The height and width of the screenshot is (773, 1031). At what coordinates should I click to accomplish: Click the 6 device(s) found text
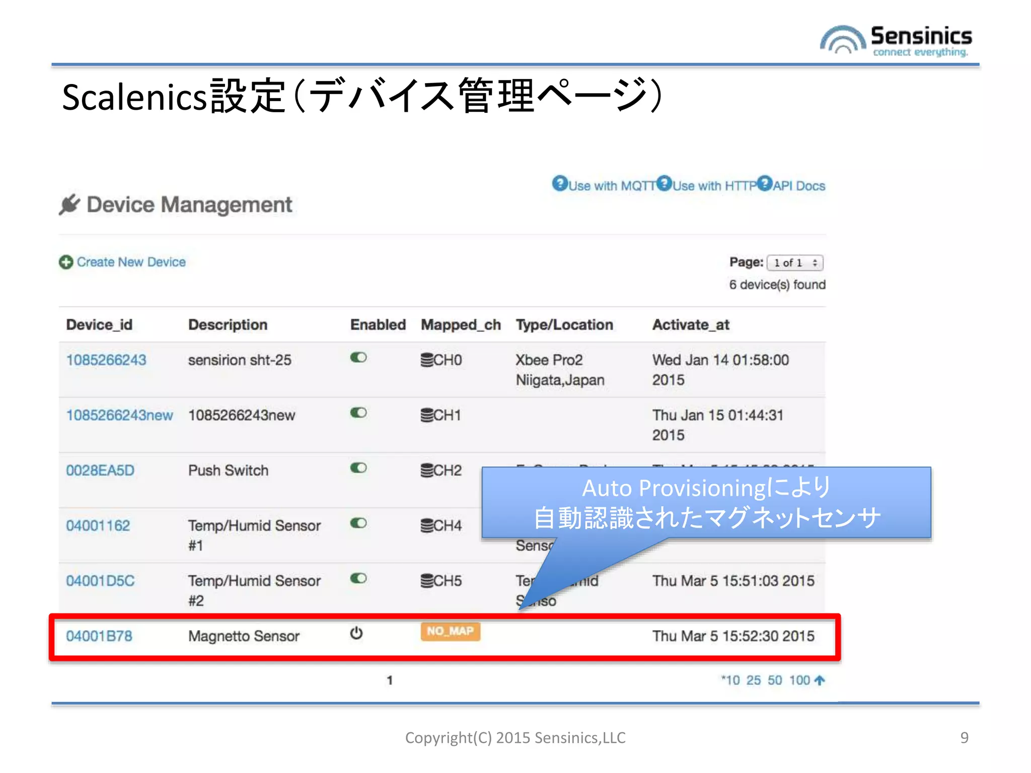[777, 285]
